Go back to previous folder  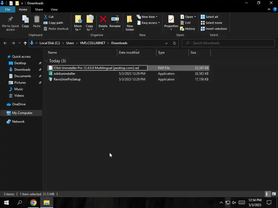pyautogui.click(x=5, y=43)
